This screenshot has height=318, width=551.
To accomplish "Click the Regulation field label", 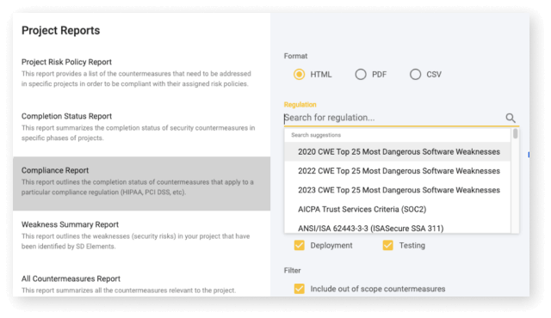I will [x=300, y=105].
